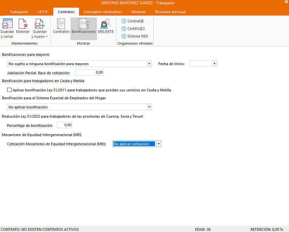Show the Contratos view icon
289x232 pixels.
click(x=61, y=24)
